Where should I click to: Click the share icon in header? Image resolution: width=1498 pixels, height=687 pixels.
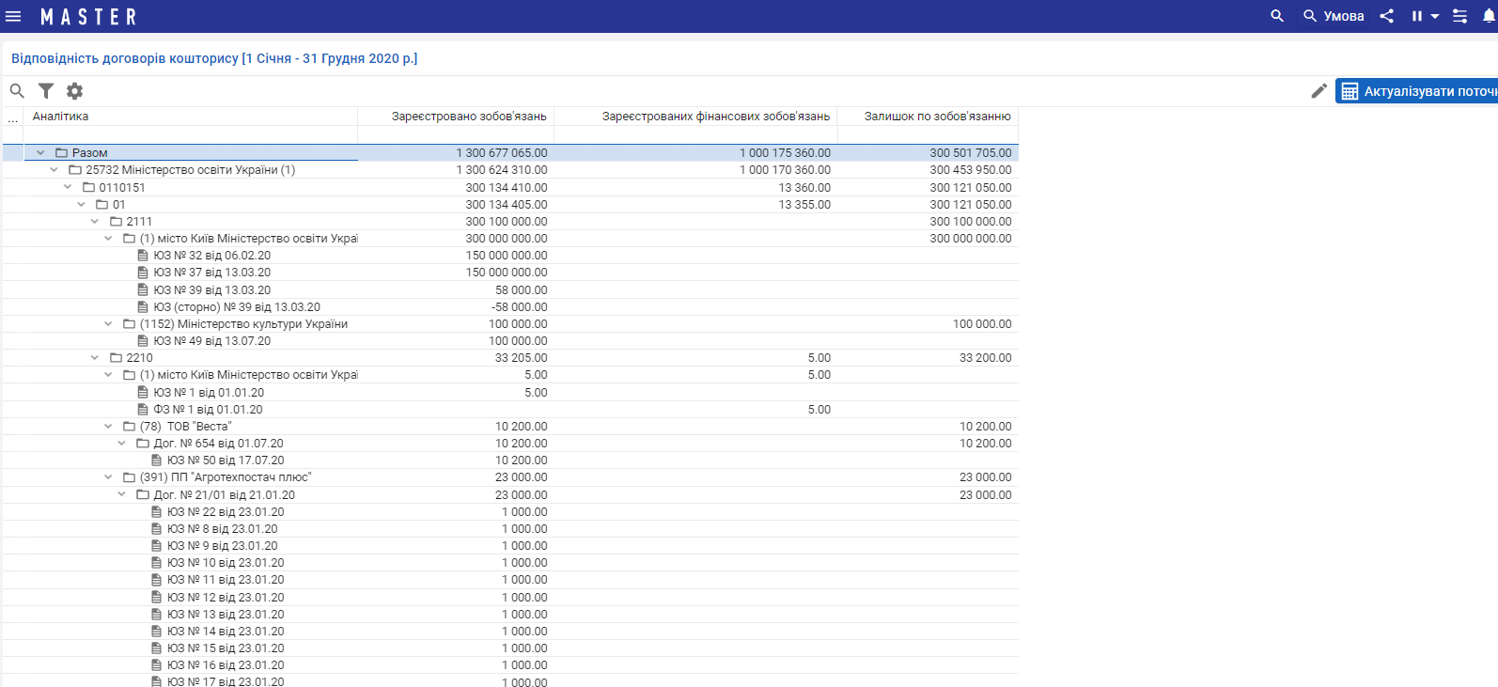(1386, 16)
